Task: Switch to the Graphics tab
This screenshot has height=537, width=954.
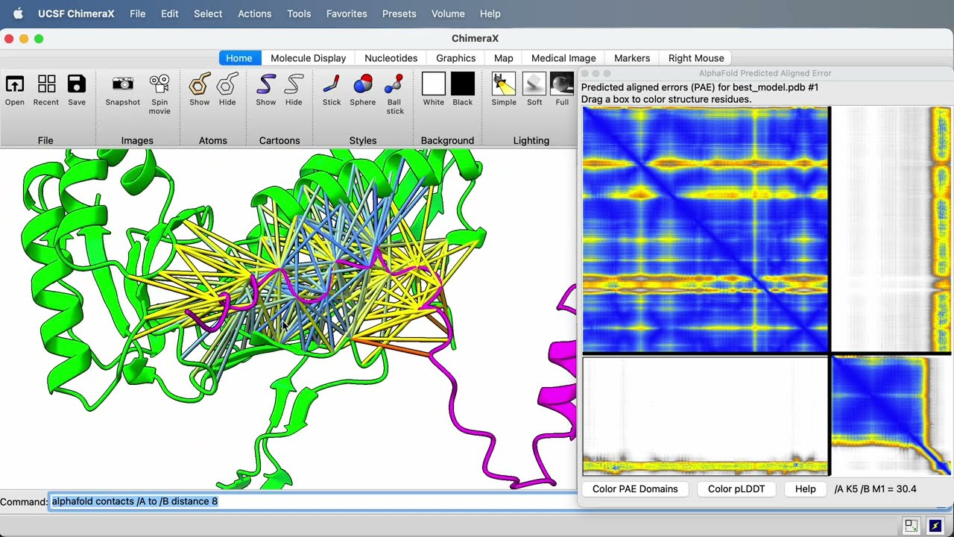Action: (x=456, y=58)
